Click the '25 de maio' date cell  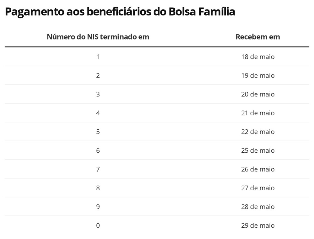[258, 150]
